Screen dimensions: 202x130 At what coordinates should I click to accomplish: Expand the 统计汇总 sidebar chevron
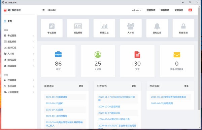coord(33,48)
